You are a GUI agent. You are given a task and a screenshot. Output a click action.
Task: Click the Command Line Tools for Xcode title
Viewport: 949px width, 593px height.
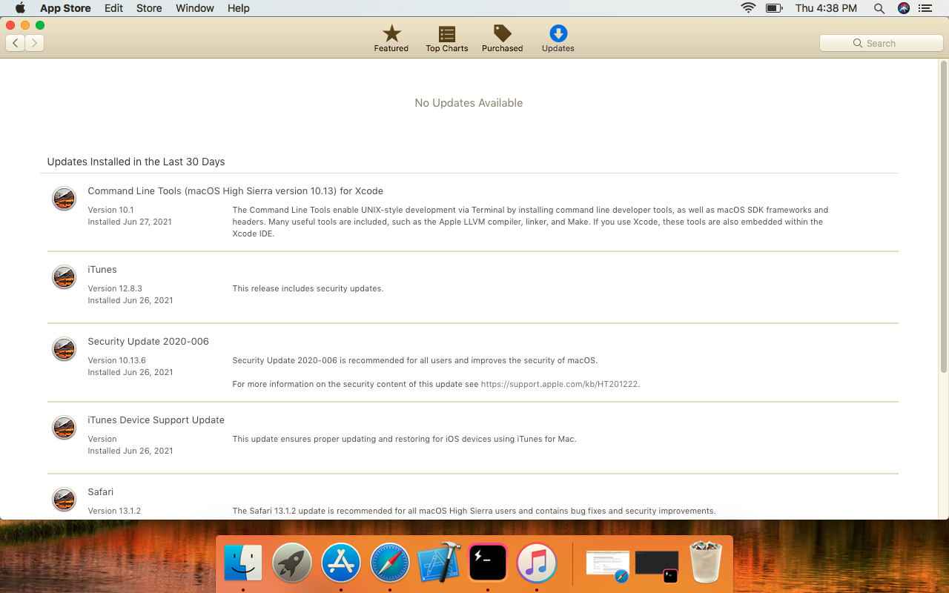(x=235, y=191)
